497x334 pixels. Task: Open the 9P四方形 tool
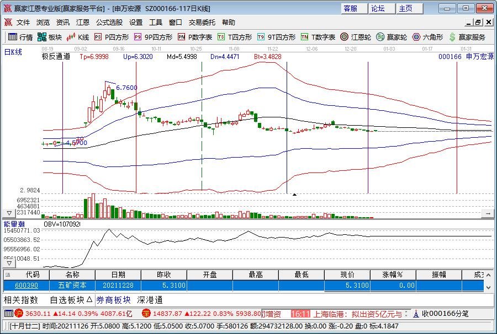click(154, 37)
